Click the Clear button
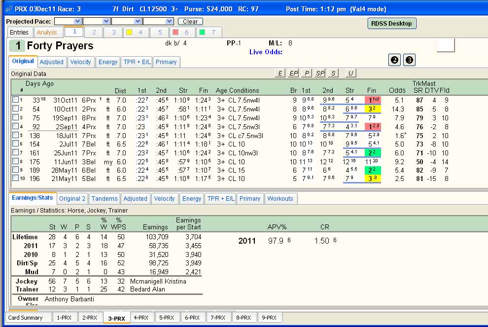This screenshot has height=327, width=488. click(x=190, y=22)
